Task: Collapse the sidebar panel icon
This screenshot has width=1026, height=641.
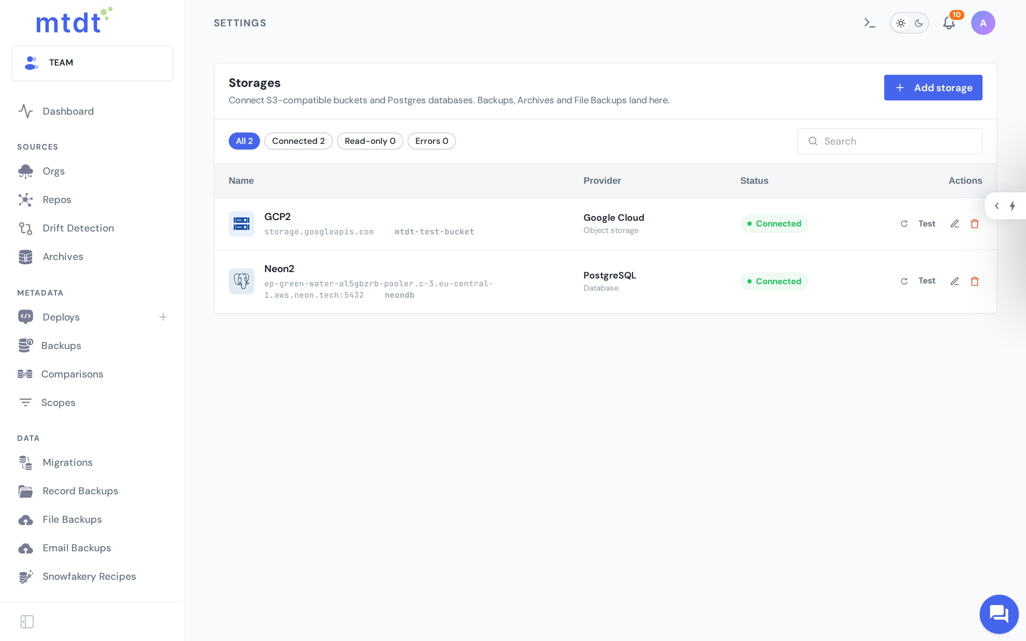Action: point(27,621)
